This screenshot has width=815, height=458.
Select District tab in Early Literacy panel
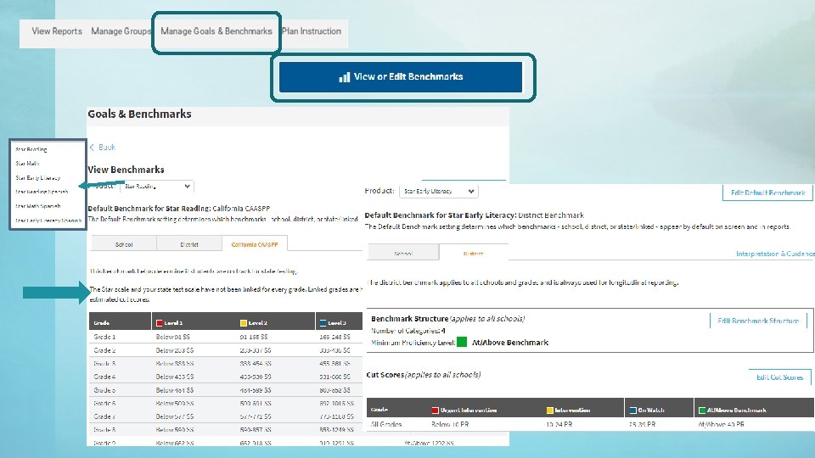[473, 254]
